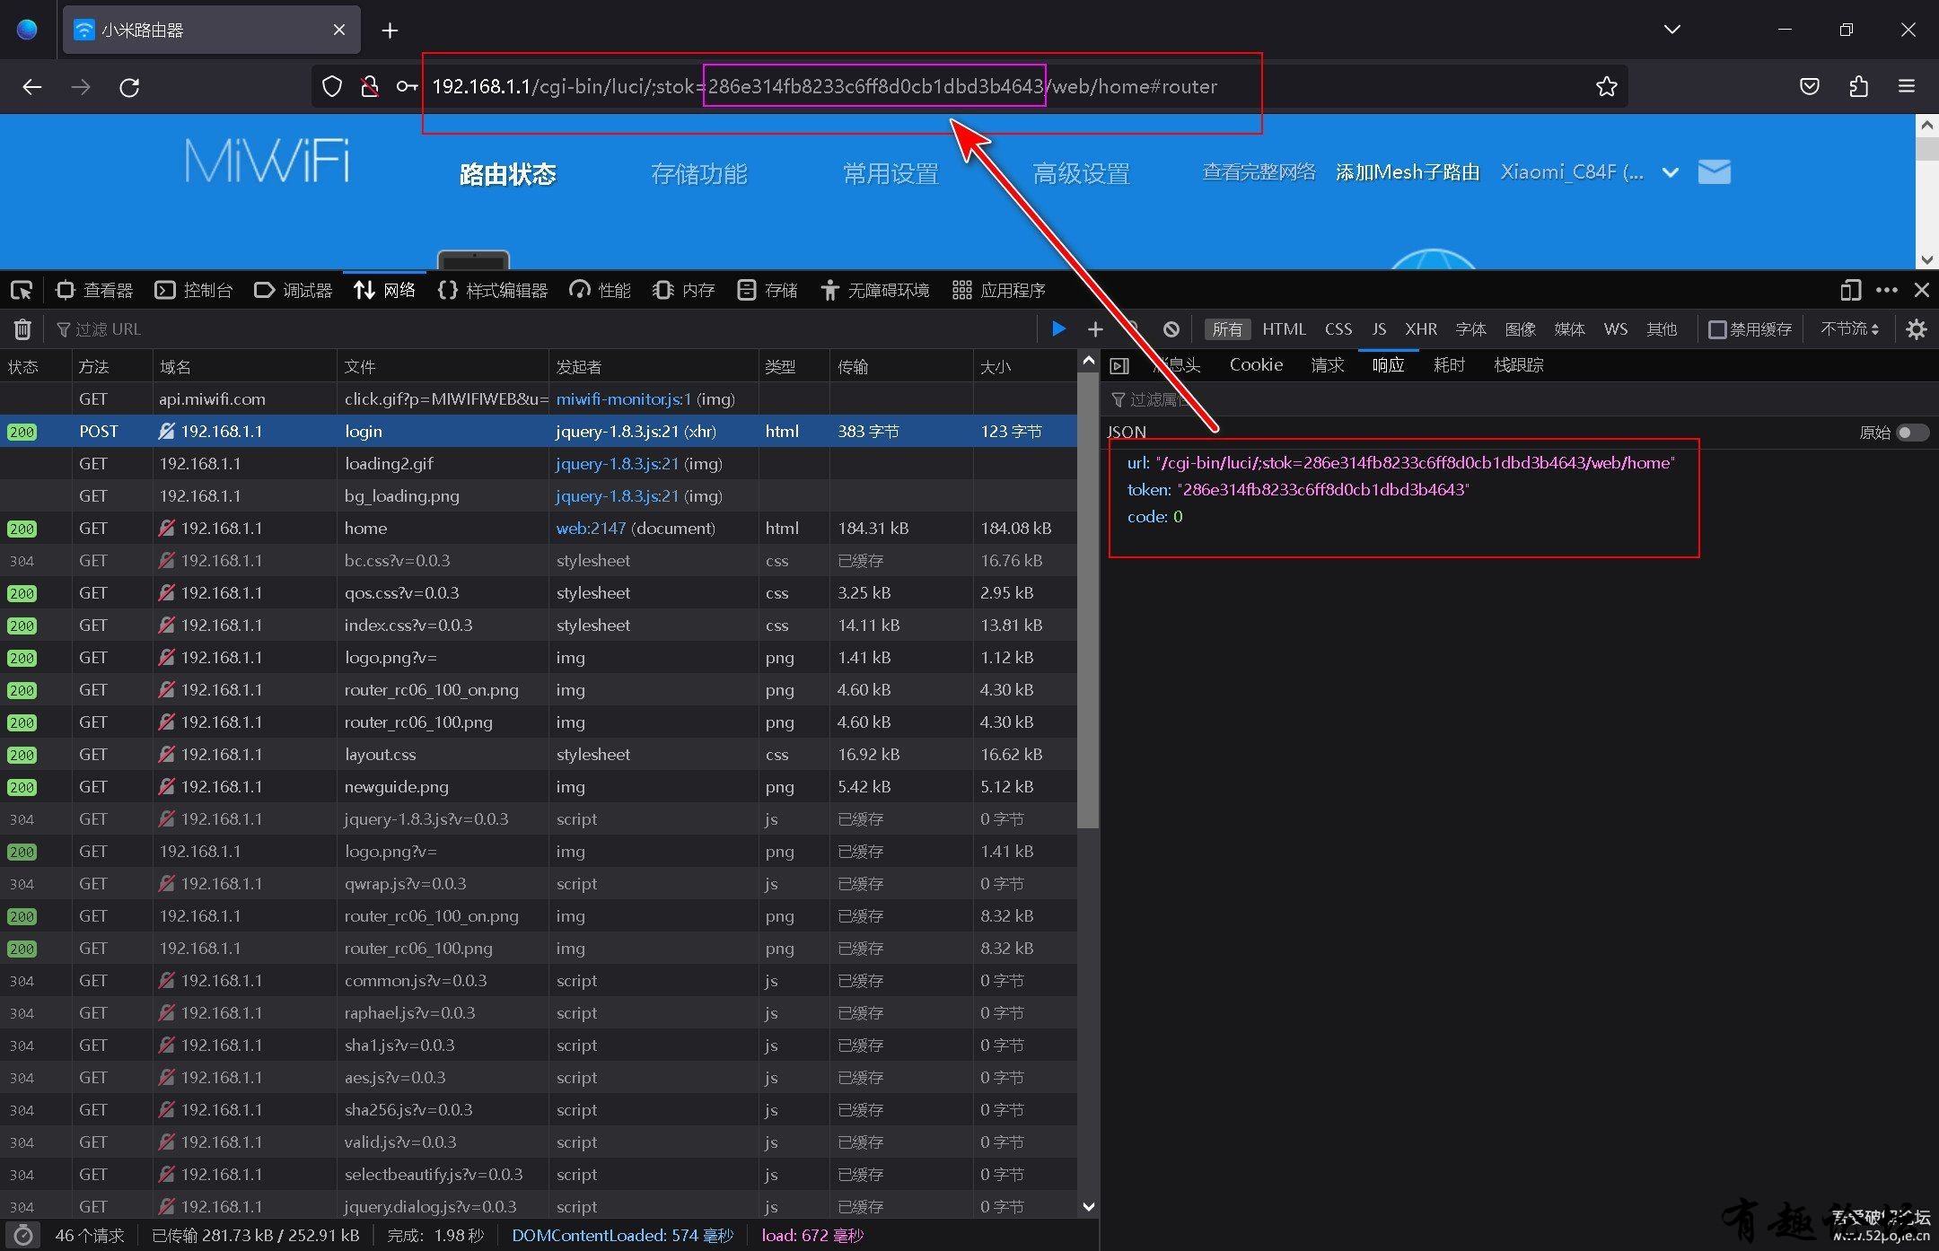
Task: Bookmark this page with the star
Action: [1606, 86]
